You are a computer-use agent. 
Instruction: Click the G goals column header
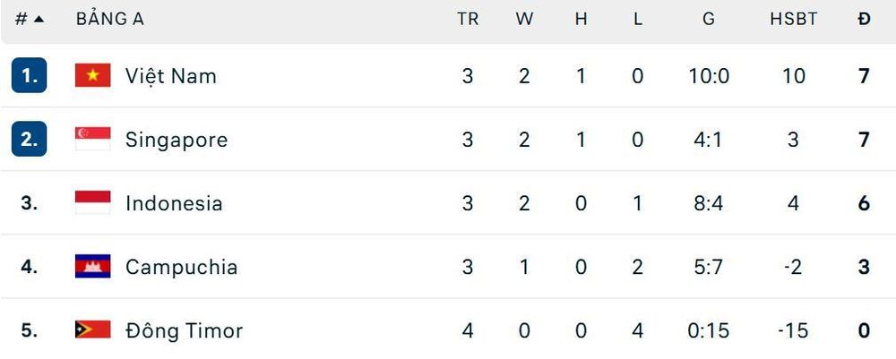click(x=709, y=20)
